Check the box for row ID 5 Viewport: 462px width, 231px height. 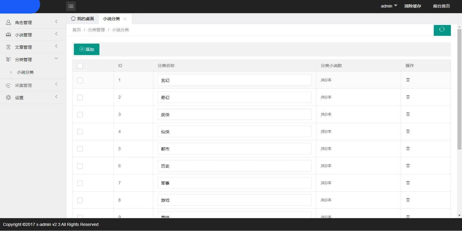80,149
